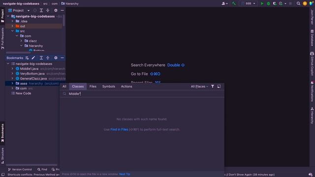The width and height of the screenshot is (315, 177).
Task: Switch to the Symbols search tab
Action: (108, 87)
